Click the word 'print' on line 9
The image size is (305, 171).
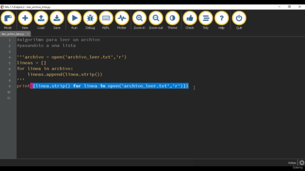(x=23, y=86)
